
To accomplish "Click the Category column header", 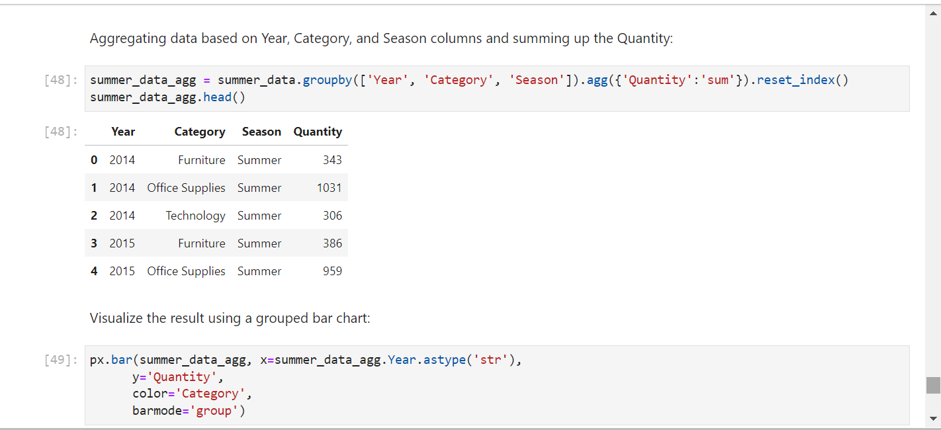I will pos(200,132).
